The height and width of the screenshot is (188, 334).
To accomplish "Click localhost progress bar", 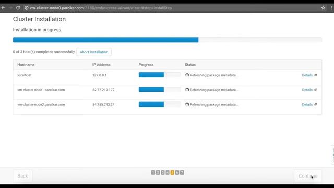I will 160,75.
